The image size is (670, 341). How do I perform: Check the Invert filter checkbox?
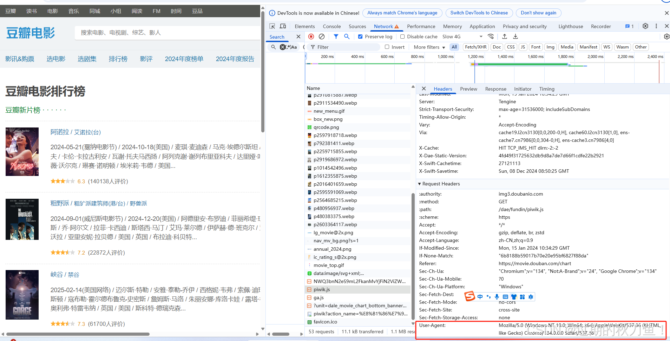tap(387, 47)
